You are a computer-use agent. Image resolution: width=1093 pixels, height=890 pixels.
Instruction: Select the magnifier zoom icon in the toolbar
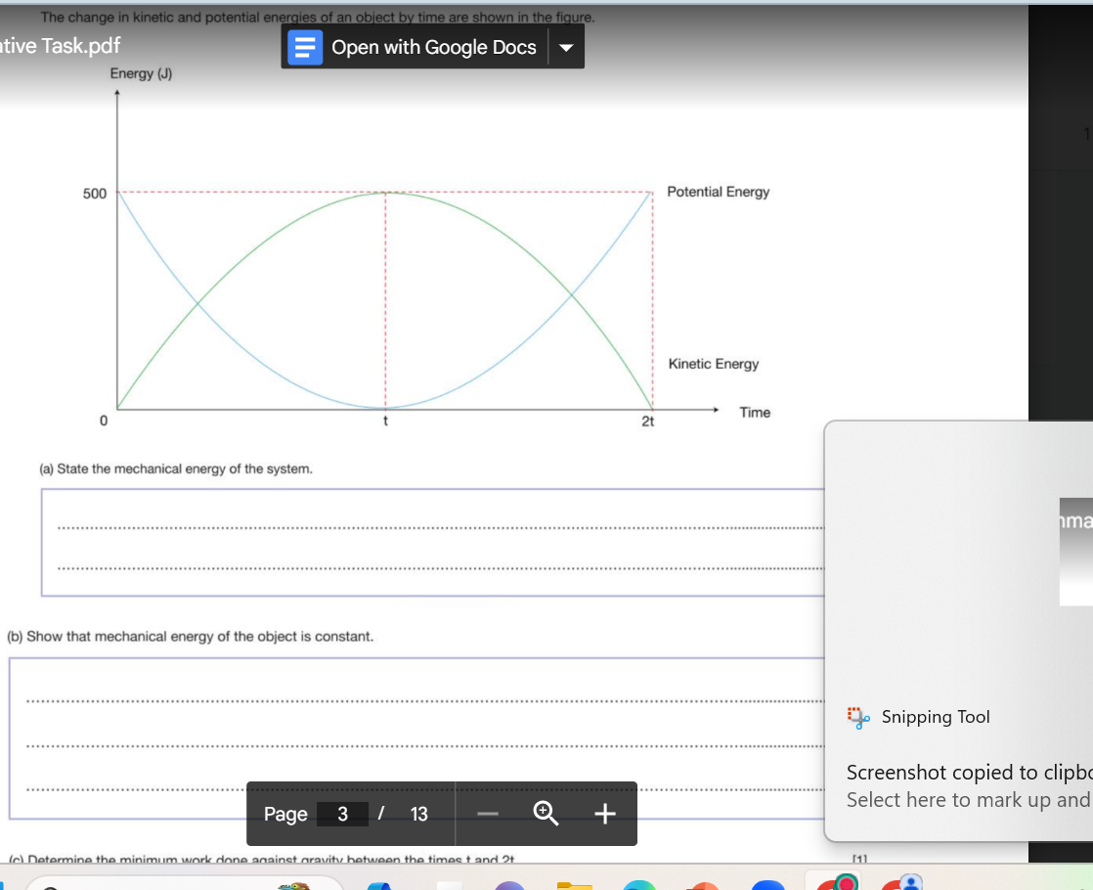point(545,812)
